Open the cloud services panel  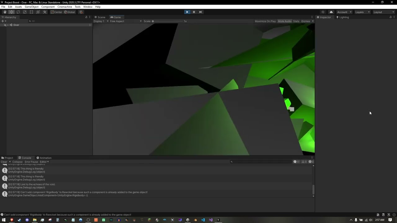(x=331, y=12)
